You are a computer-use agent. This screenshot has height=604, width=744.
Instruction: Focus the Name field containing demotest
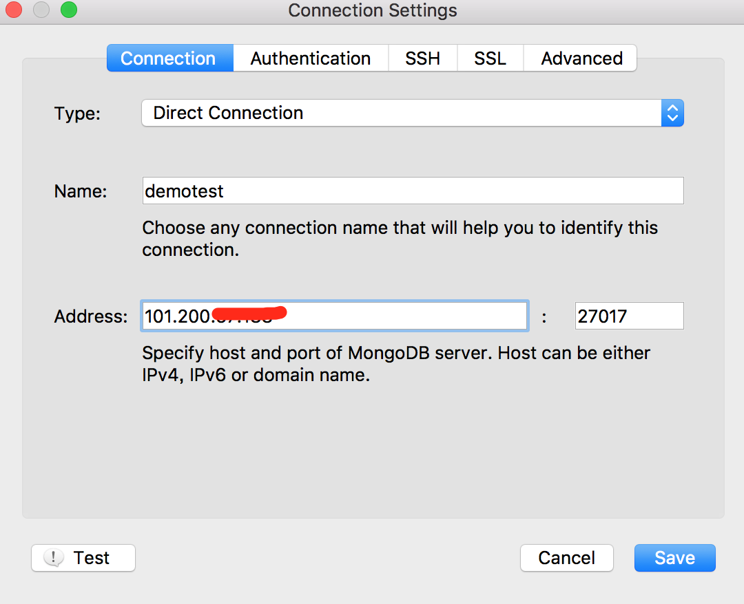(x=412, y=191)
